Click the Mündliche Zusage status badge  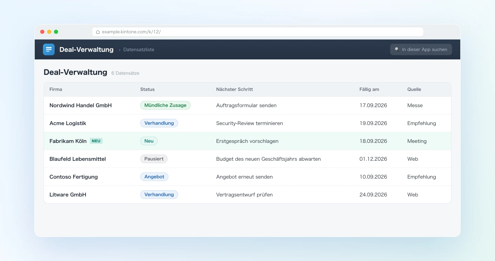[x=165, y=105]
